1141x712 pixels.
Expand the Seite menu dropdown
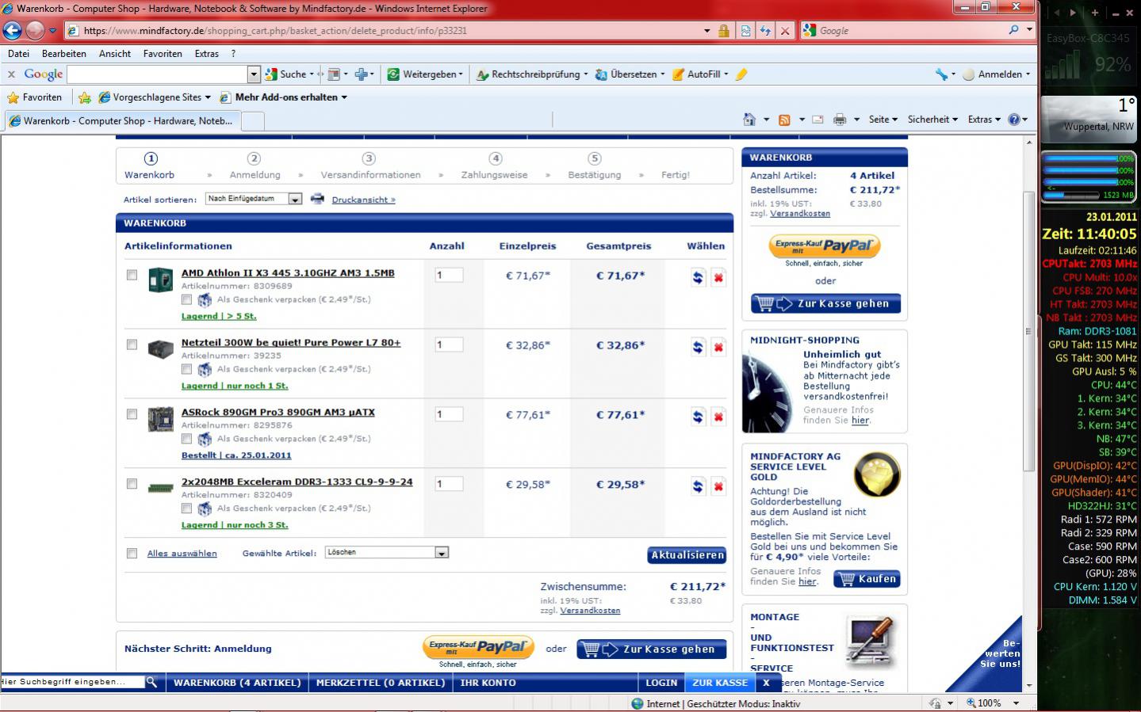[883, 120]
